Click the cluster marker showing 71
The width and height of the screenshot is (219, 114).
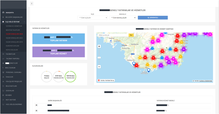tap(161, 65)
